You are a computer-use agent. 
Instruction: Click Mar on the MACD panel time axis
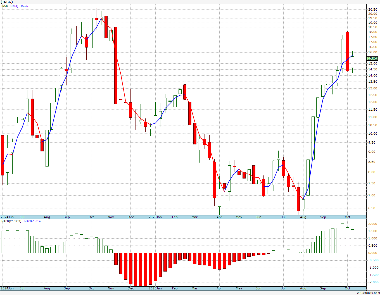(x=194, y=288)
